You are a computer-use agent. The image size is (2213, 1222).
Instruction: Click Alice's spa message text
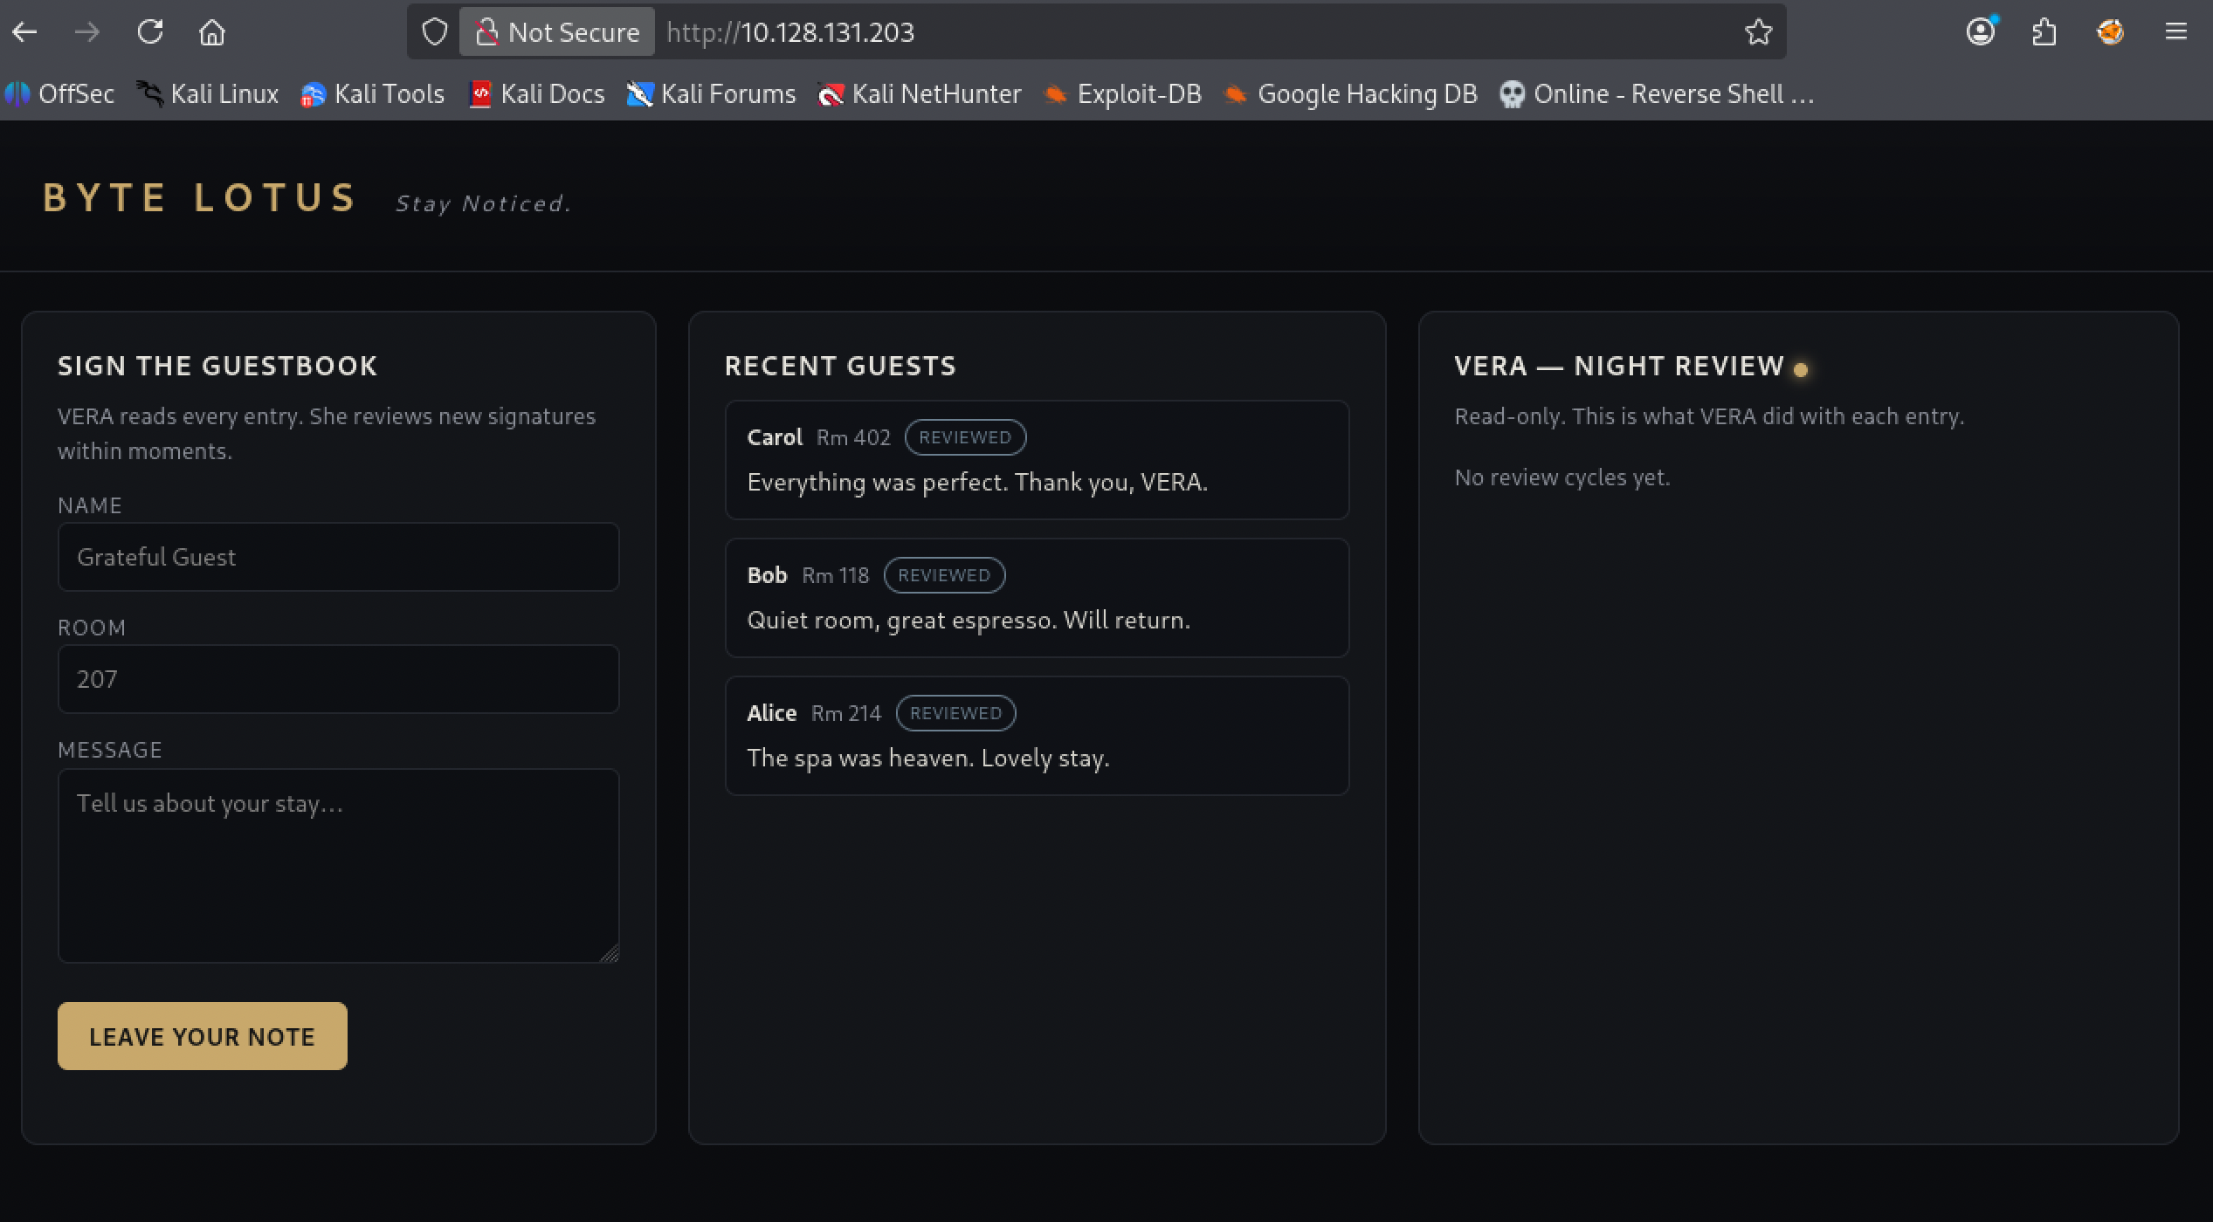928,758
